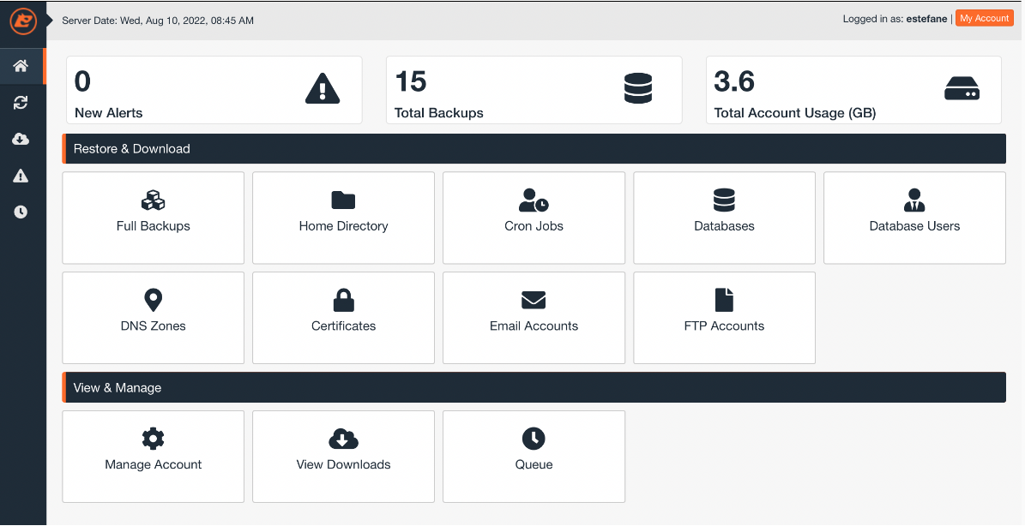Select the cloud download sidebar icon

21,139
